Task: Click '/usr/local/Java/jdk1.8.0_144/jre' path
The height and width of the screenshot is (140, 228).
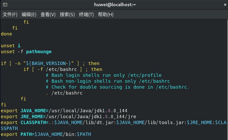Action: point(91,117)
